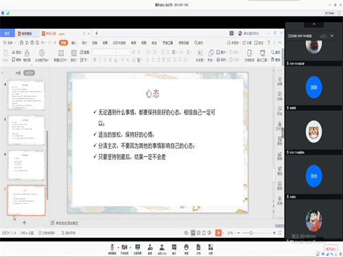Select the 设计 design ribbon tab
The width and height of the screenshot is (343, 257).
[84, 42]
